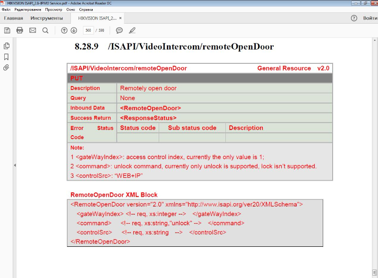Click the page number field 568
This screenshot has height=278, width=378.
point(88,30)
